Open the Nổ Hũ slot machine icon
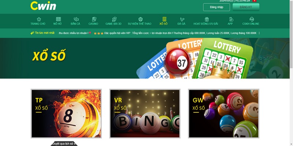Image resolution: width=293 pixels, height=146 pixels. point(58,19)
